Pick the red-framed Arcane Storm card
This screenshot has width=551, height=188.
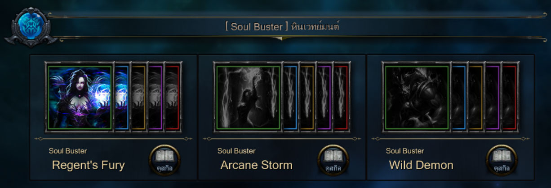click(342, 98)
